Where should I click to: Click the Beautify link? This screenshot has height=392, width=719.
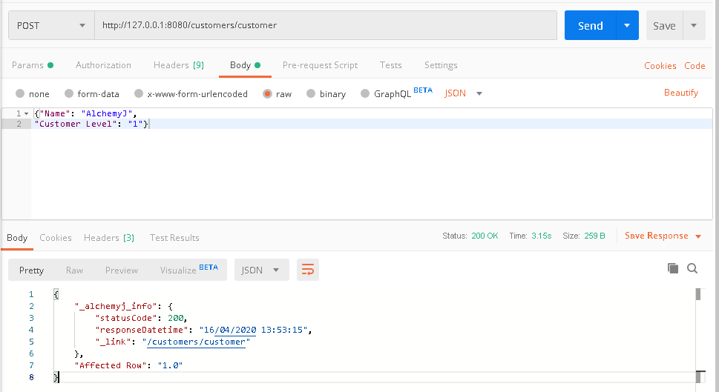pos(680,93)
